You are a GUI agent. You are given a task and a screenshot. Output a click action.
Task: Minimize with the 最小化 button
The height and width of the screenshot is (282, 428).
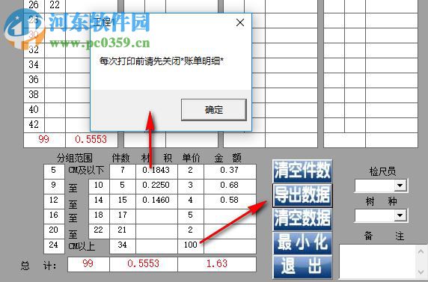(302, 242)
